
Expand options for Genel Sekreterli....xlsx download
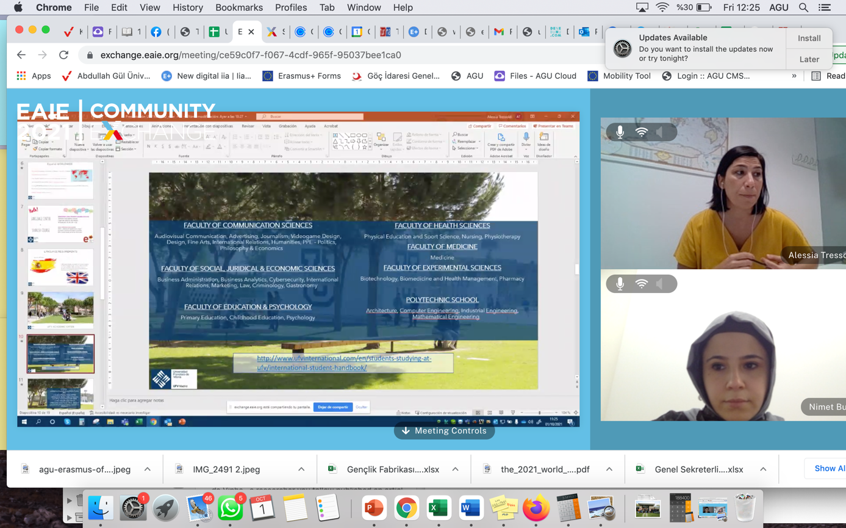pos(763,469)
